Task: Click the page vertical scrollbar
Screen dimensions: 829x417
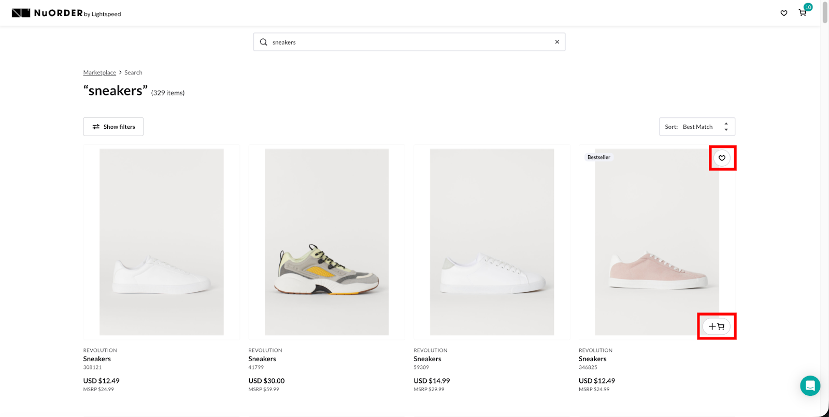Action: [x=825, y=13]
